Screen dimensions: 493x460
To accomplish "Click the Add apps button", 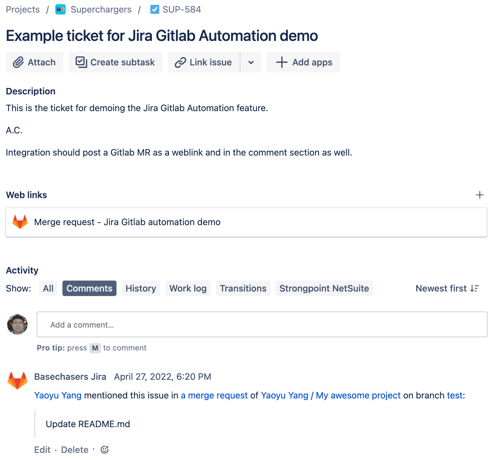I will point(303,62).
